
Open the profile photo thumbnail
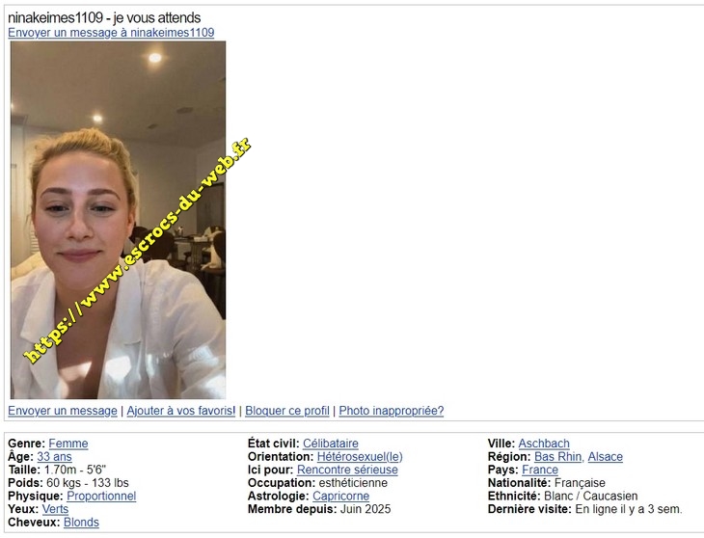(118, 220)
